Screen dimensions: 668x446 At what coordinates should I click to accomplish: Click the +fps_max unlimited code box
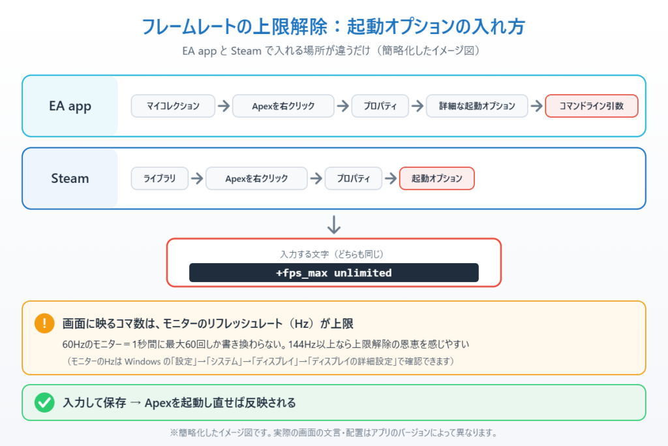333,272
